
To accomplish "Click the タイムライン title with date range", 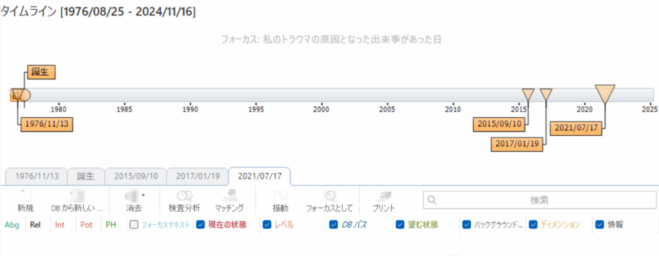I will [98, 12].
